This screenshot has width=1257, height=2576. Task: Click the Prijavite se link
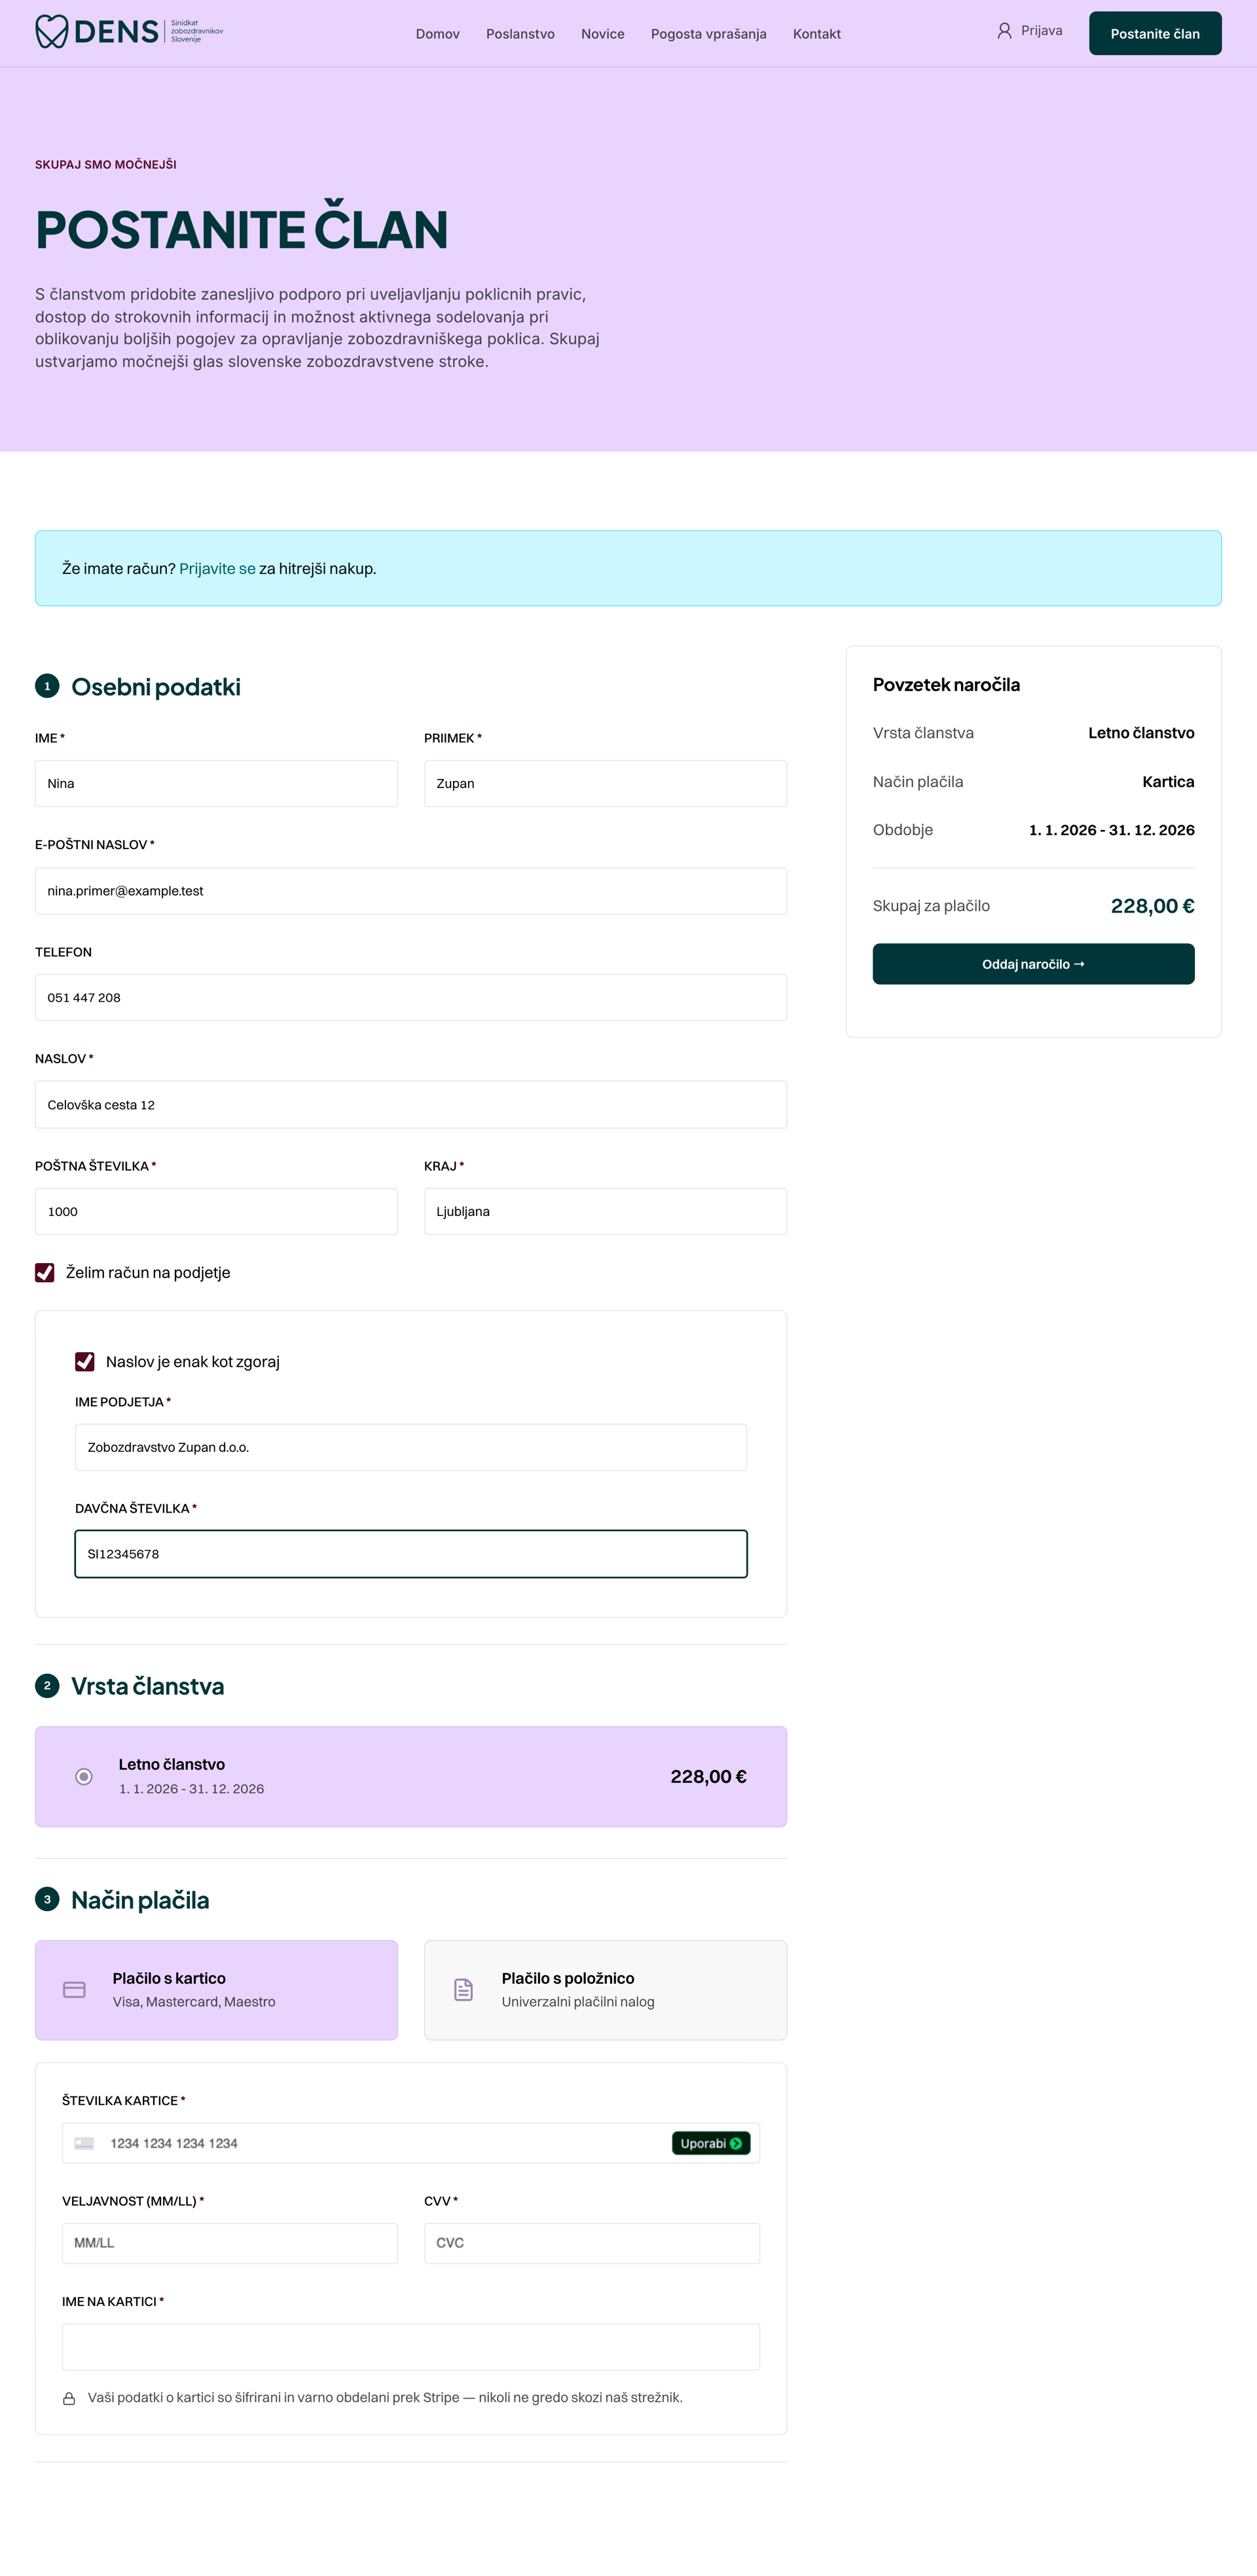point(217,568)
